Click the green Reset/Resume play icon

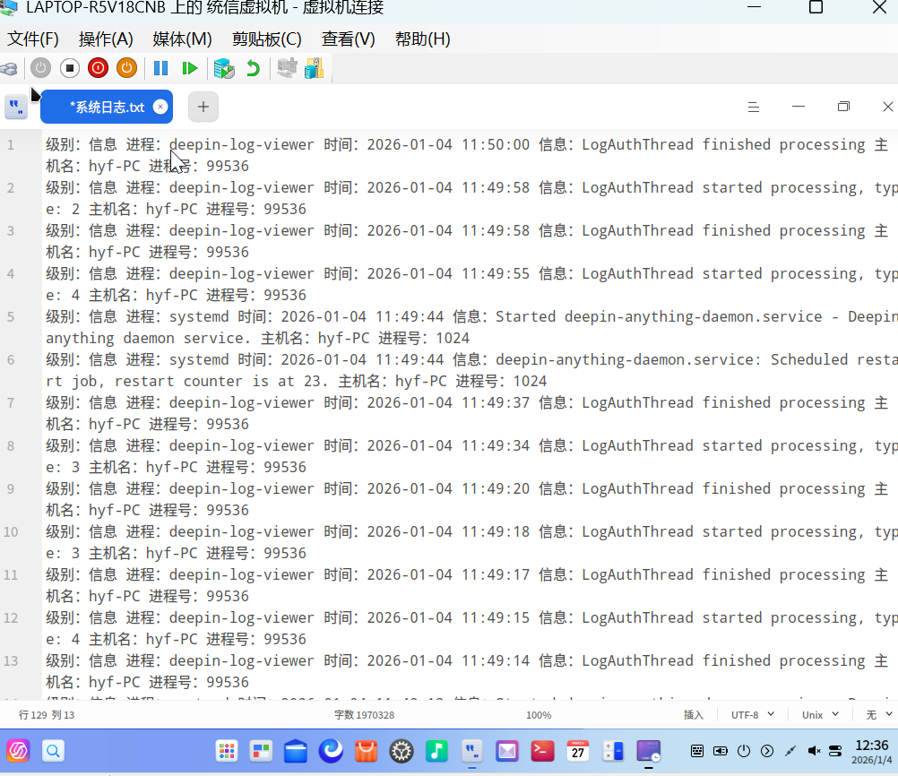(189, 68)
